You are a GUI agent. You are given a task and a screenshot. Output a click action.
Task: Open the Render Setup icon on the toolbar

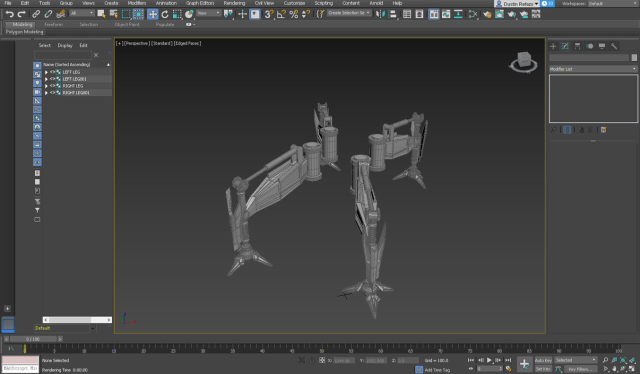tap(487, 14)
